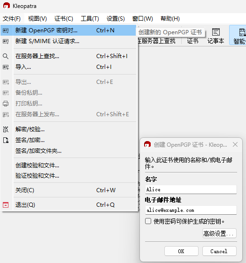Open the 设置(S) menu

point(115,19)
